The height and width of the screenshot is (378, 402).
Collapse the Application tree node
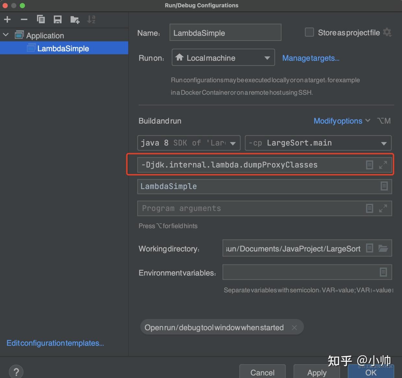click(x=5, y=35)
